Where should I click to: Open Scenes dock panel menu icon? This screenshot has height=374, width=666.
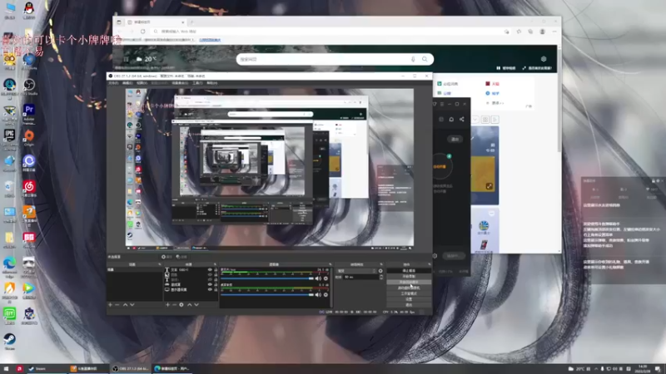pos(160,264)
